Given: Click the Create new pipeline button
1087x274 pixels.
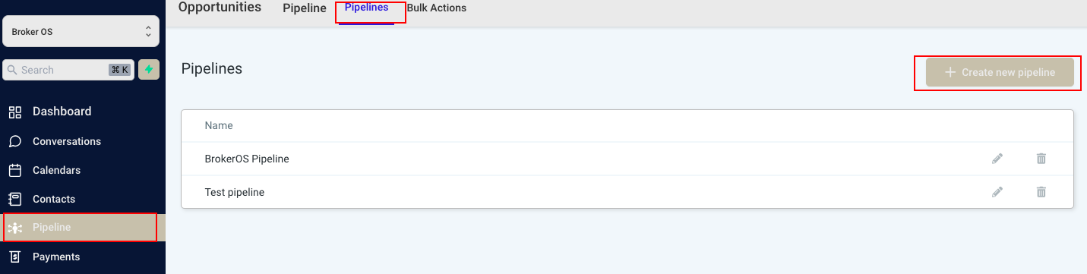Looking at the screenshot, I should [1000, 72].
